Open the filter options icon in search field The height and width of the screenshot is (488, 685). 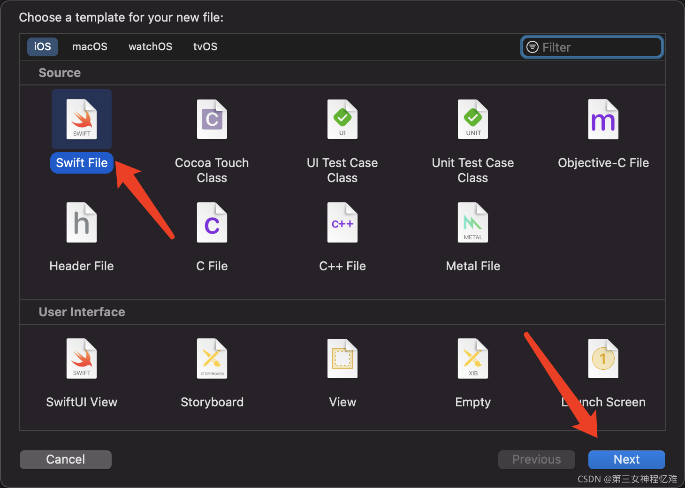(533, 47)
